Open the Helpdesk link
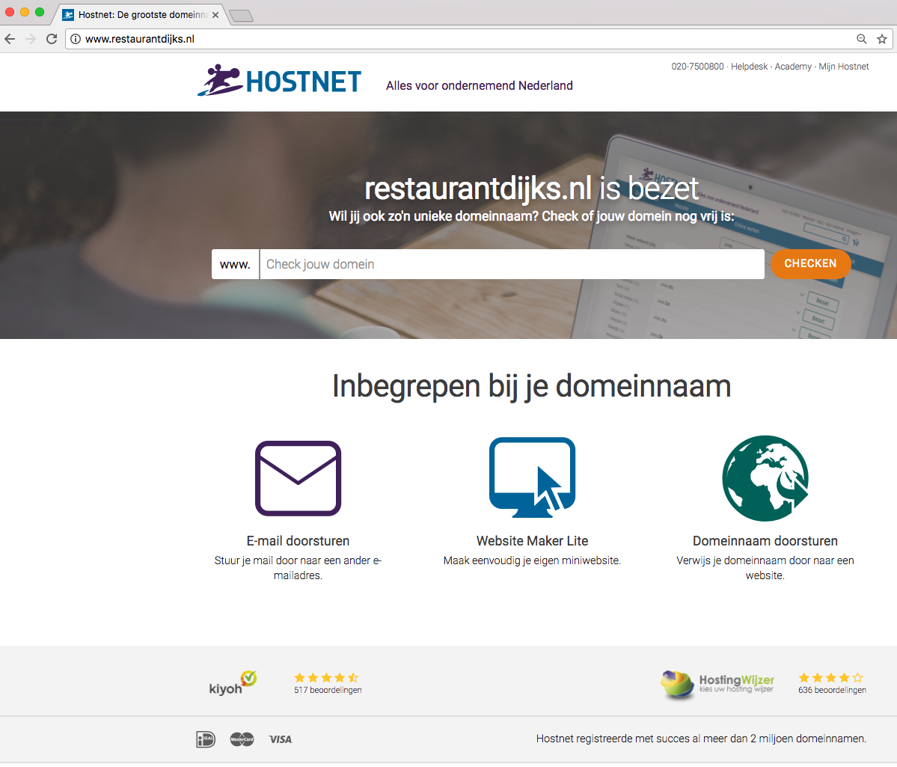897x767 pixels. 750,67
